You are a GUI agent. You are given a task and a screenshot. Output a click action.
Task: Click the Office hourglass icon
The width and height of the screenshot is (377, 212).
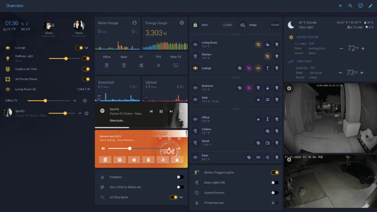(267, 119)
